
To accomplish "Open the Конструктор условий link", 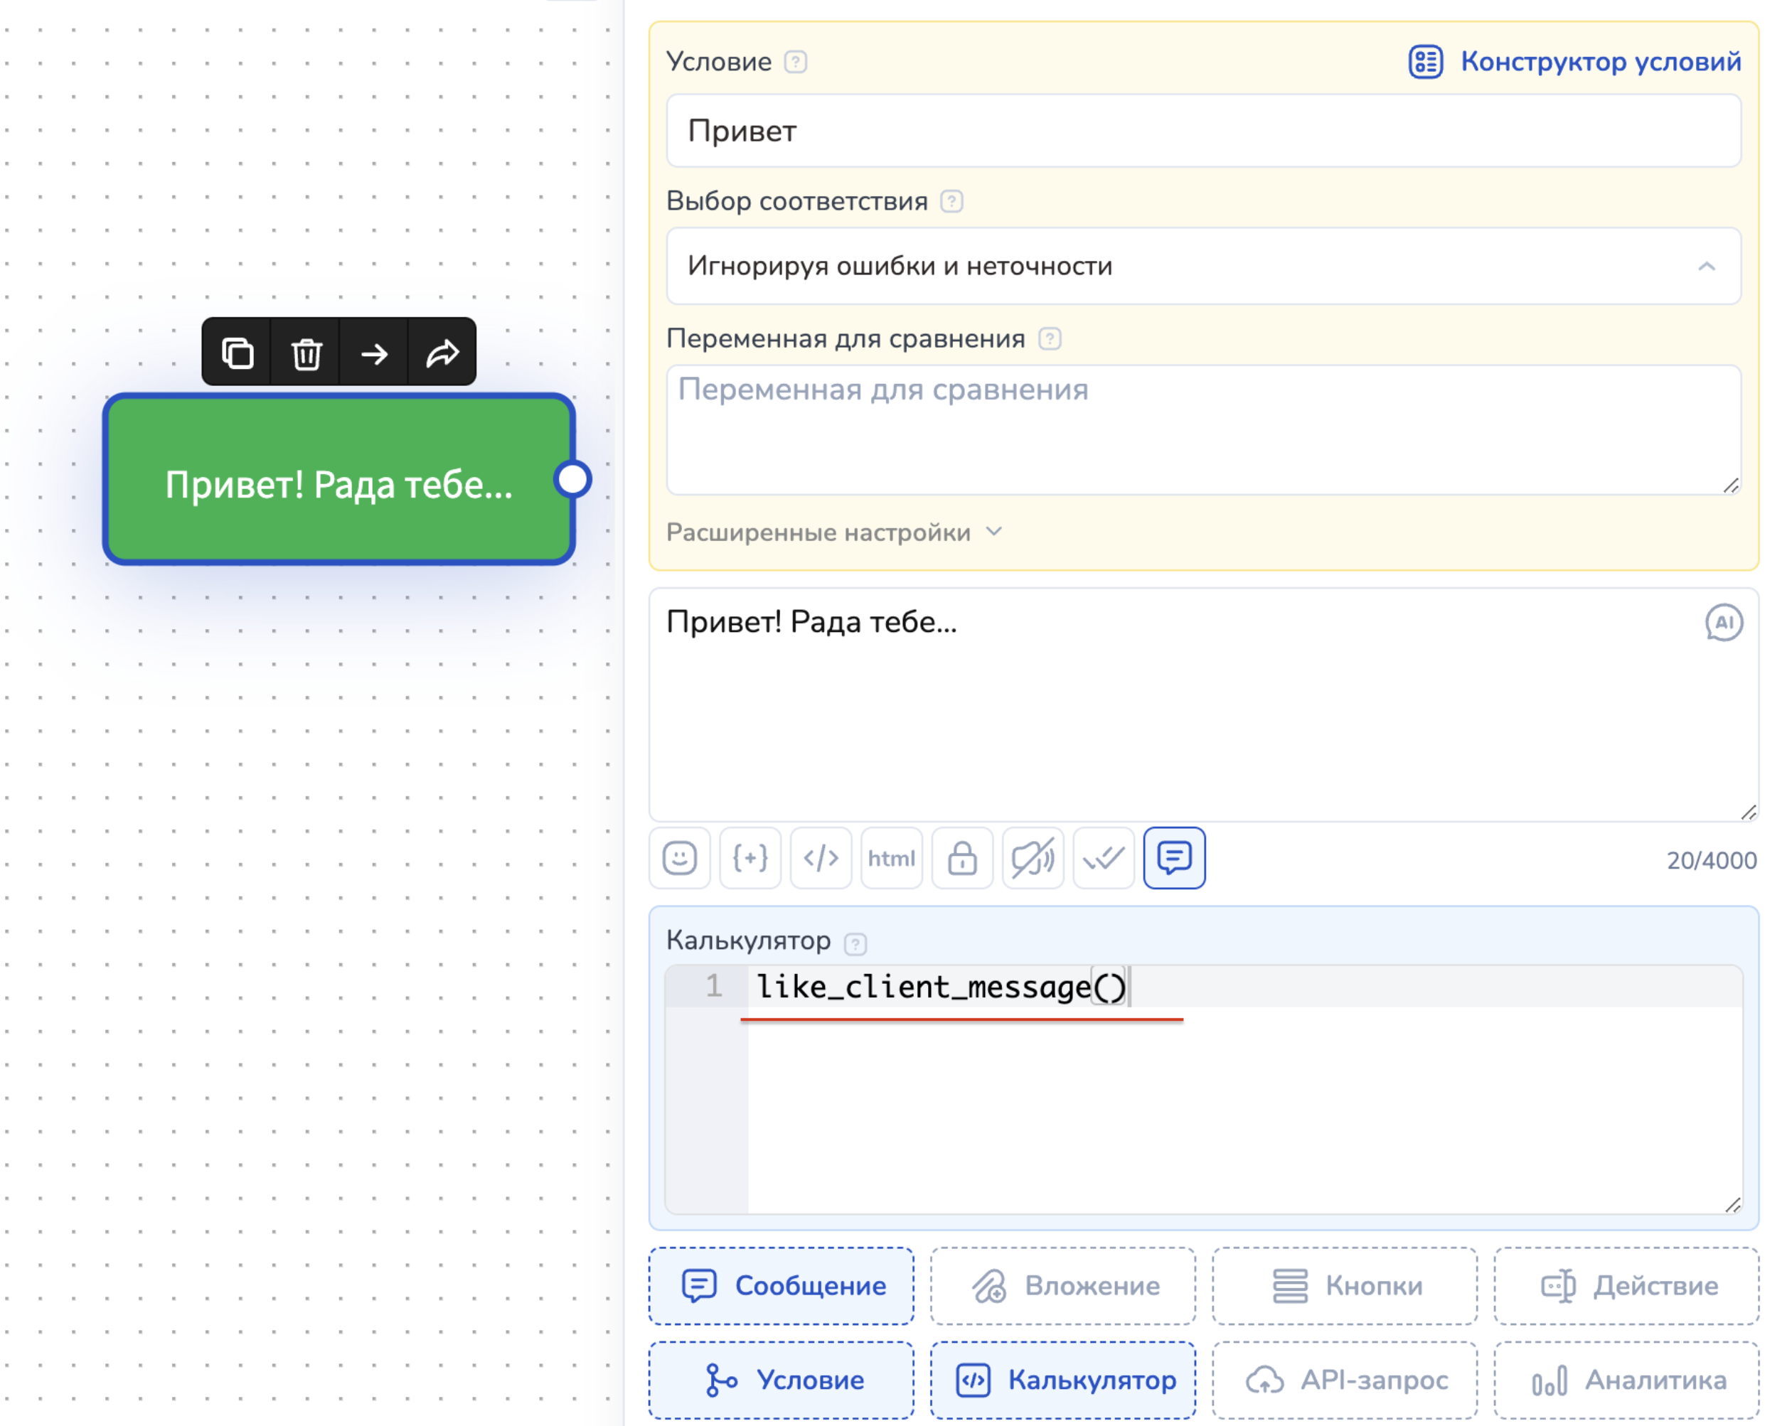I will point(1575,62).
